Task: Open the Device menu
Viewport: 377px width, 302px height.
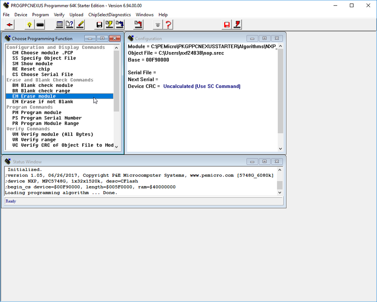Action: (21, 15)
